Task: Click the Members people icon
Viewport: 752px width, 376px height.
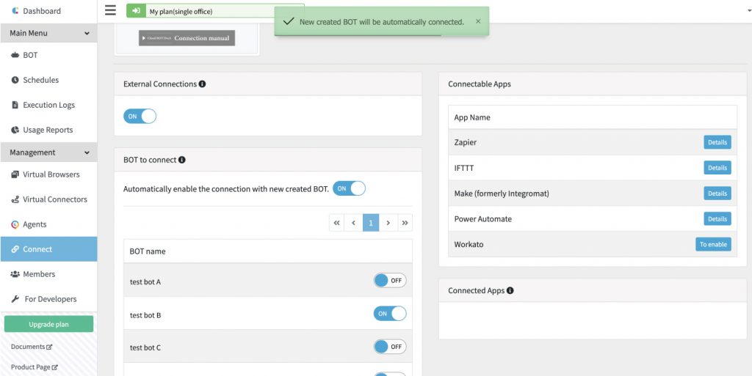Action: (x=15, y=274)
